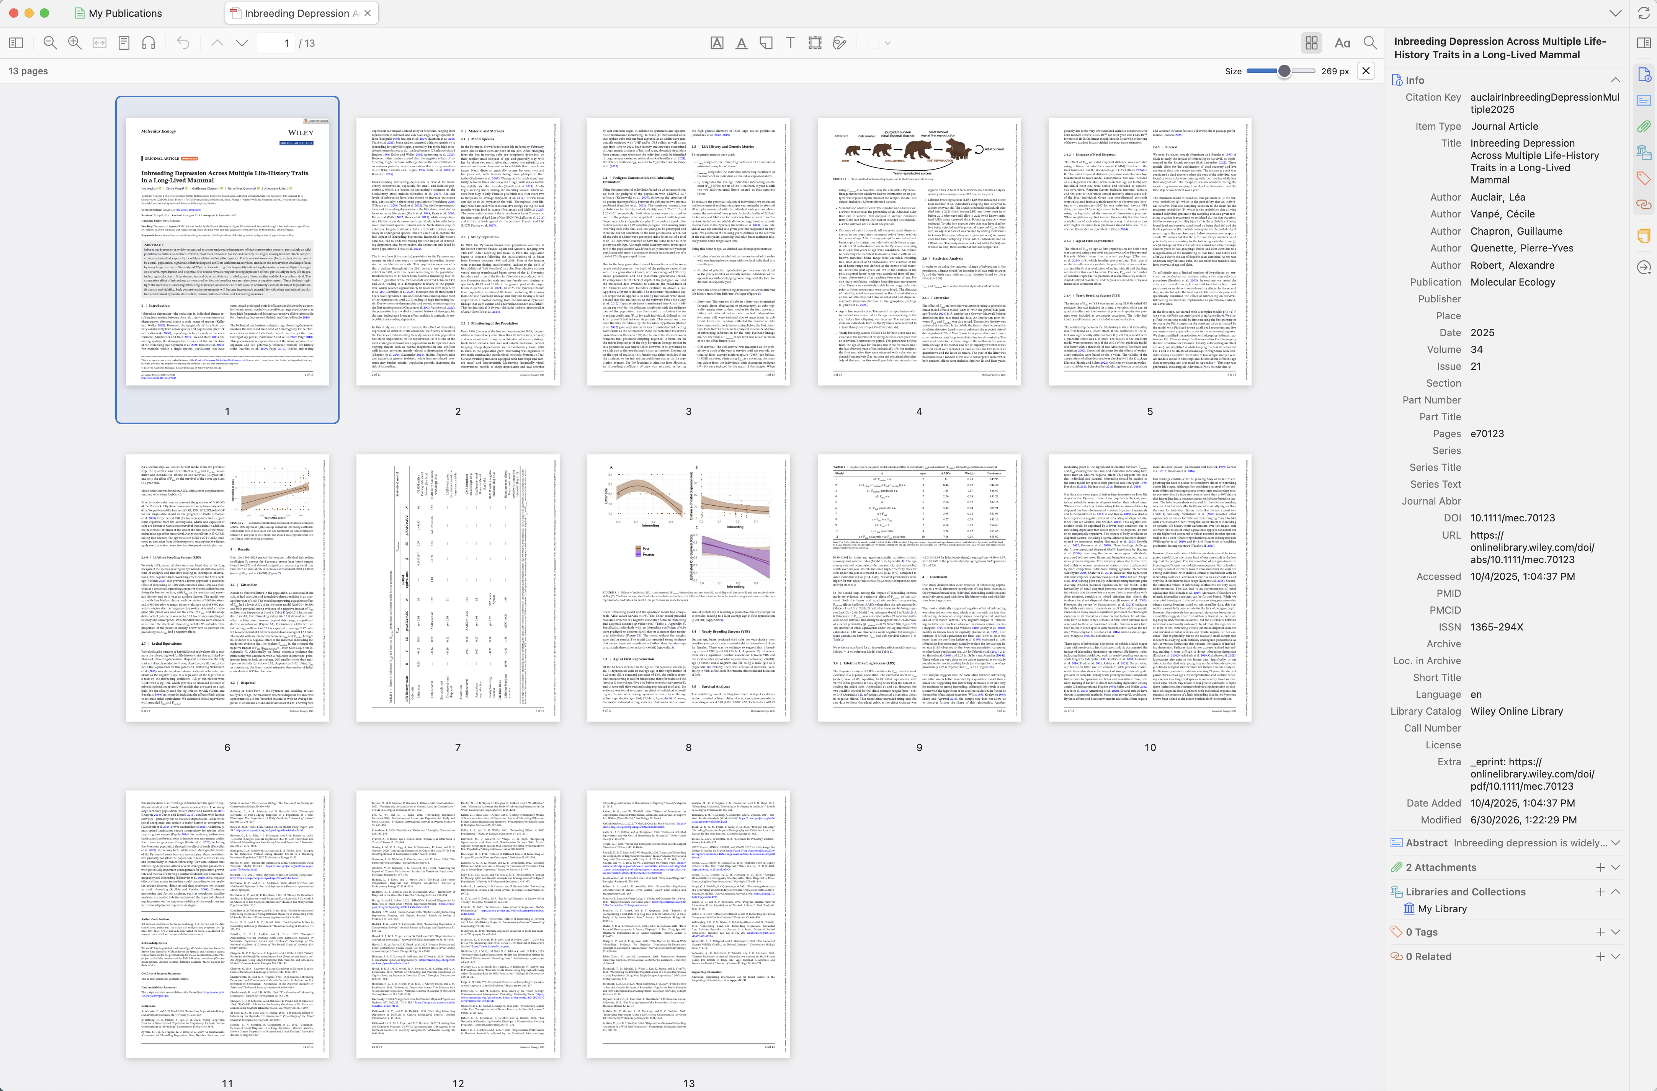The image size is (1657, 1091).
Task: Select the Underline Text annotation tool
Action: 742,43
